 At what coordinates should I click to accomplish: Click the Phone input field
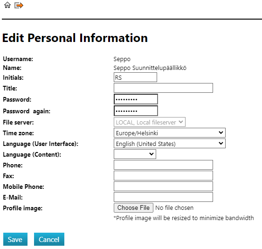pyautogui.click(x=164, y=165)
